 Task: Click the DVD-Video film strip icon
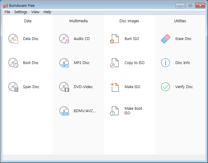[64, 87]
